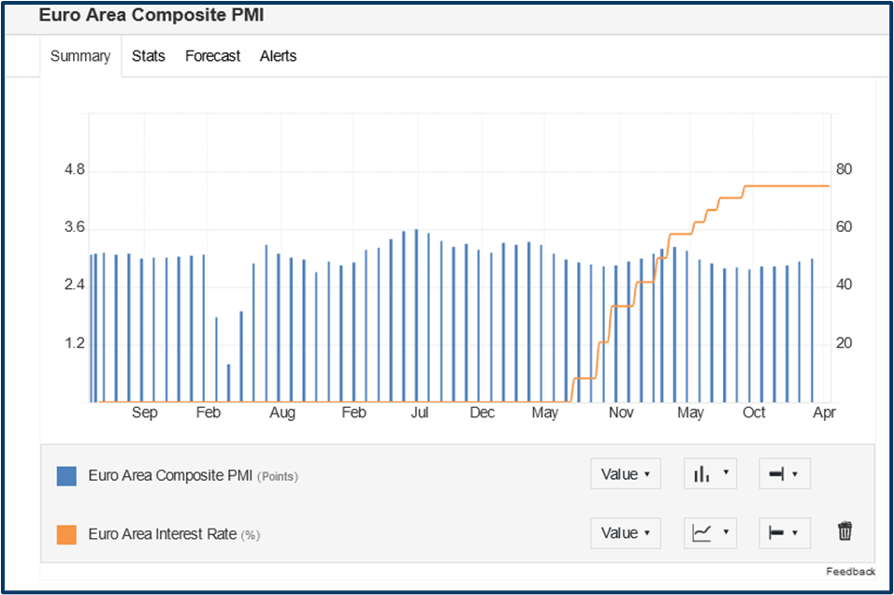The width and height of the screenshot is (894, 595).
Task: Open the Value dropdown for Composite PMI
Action: pyautogui.click(x=625, y=473)
